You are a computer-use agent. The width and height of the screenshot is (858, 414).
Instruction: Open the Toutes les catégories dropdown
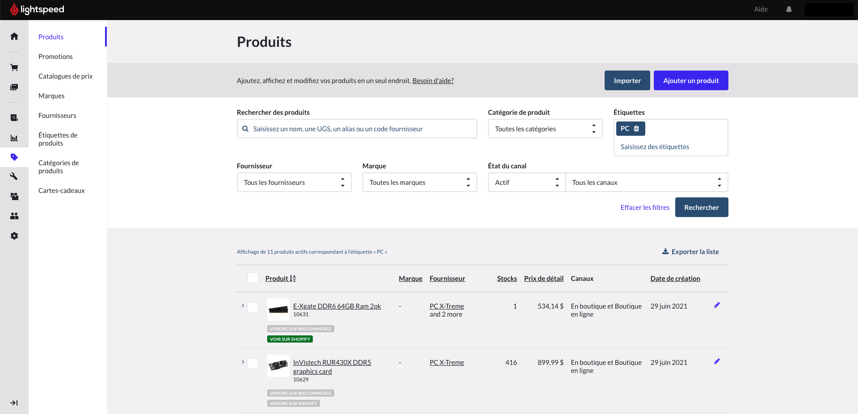click(x=545, y=129)
